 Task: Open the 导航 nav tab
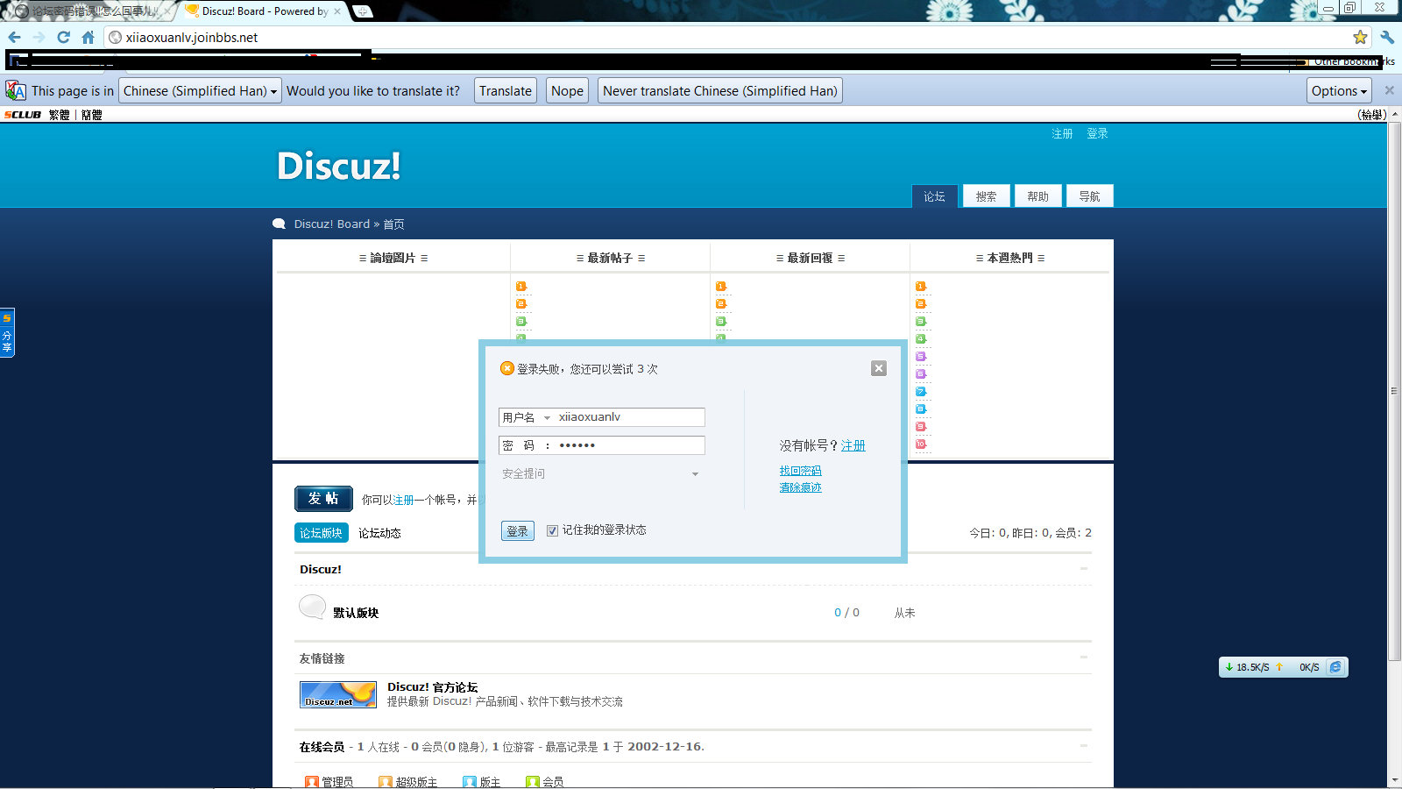(1089, 196)
